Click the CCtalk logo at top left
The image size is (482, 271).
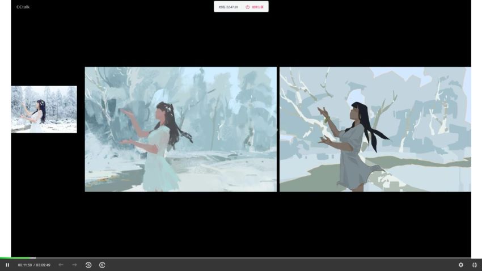point(23,7)
